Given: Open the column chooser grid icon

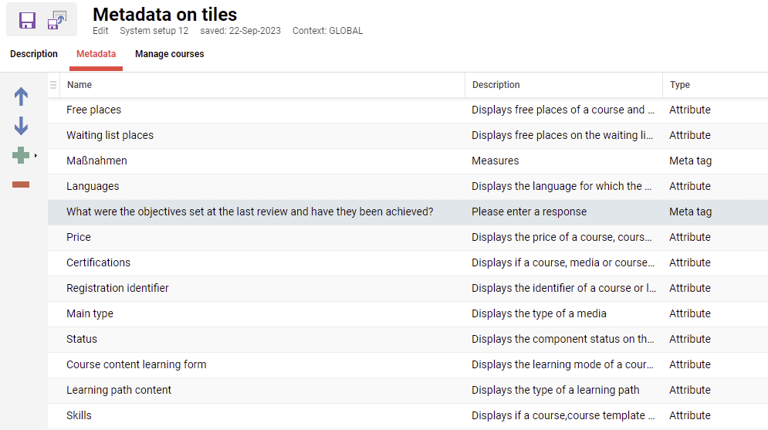Looking at the screenshot, I should [53, 85].
